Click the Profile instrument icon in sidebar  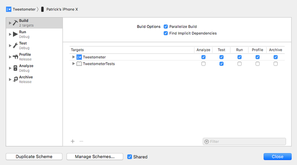[x=15, y=57]
